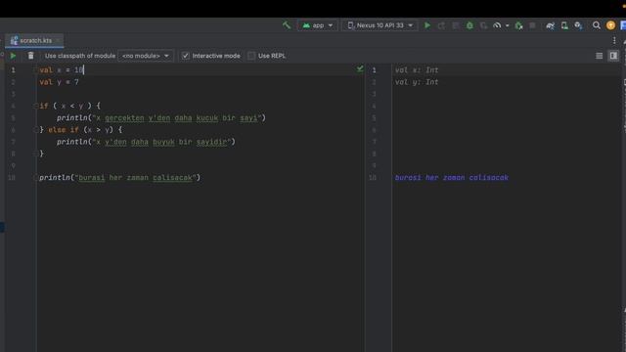Place cursor on code 'val x = 10'

point(62,69)
